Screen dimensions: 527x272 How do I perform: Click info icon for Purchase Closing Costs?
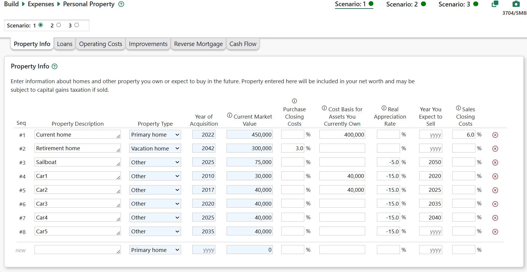pos(294,101)
